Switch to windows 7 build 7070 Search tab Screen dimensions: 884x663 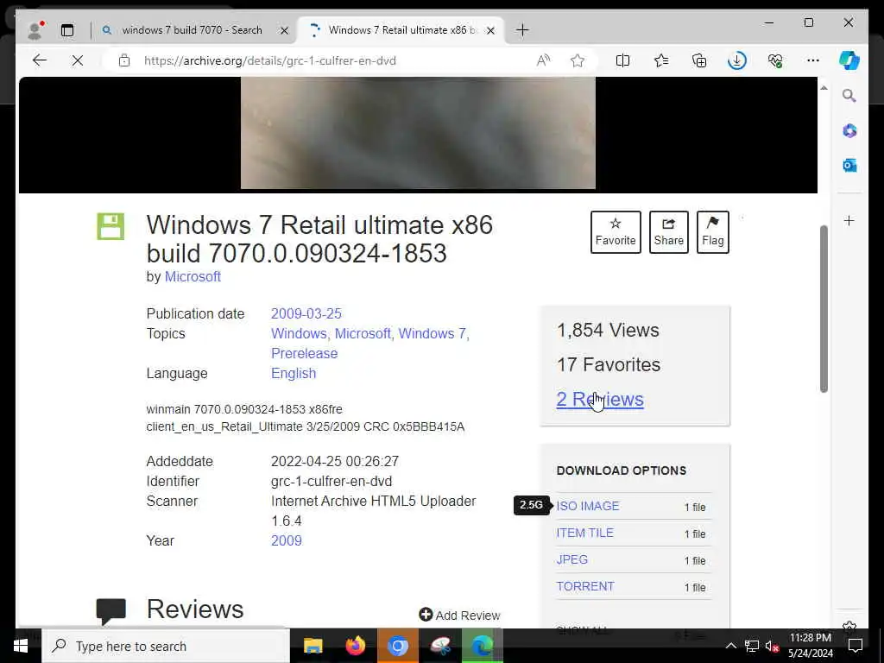[x=192, y=30]
